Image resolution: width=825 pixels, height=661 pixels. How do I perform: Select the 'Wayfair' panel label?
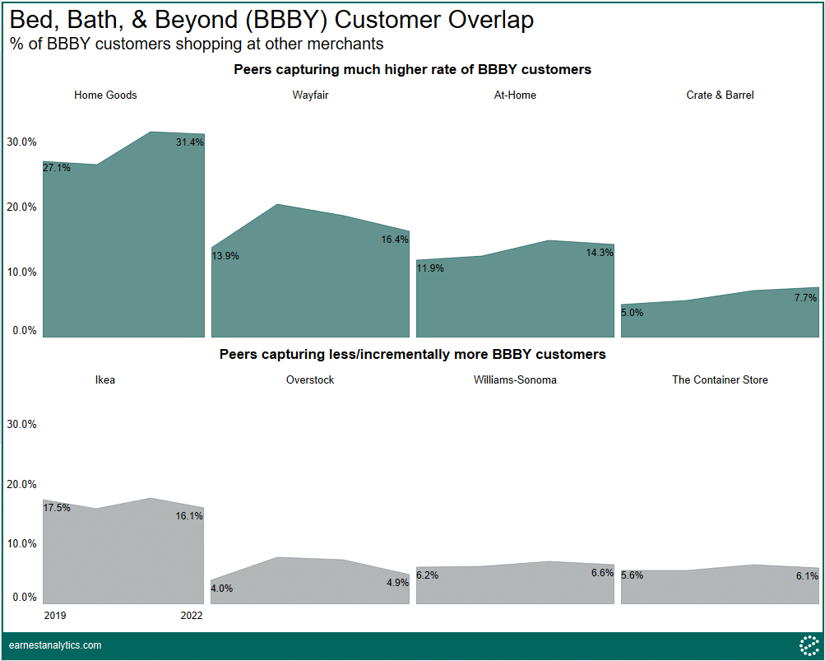coord(310,95)
